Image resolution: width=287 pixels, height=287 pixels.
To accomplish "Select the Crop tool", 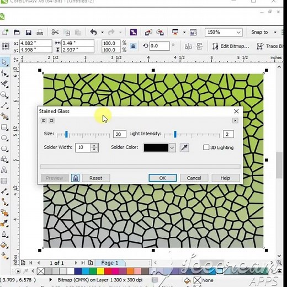I will [x=4, y=84].
